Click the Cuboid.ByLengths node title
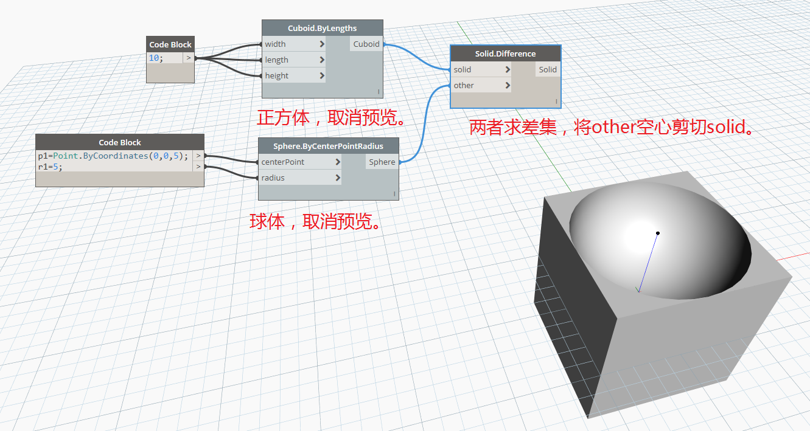 coord(323,28)
